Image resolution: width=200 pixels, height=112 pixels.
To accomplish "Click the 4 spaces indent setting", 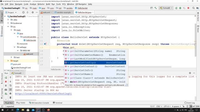I will point(176,106).
